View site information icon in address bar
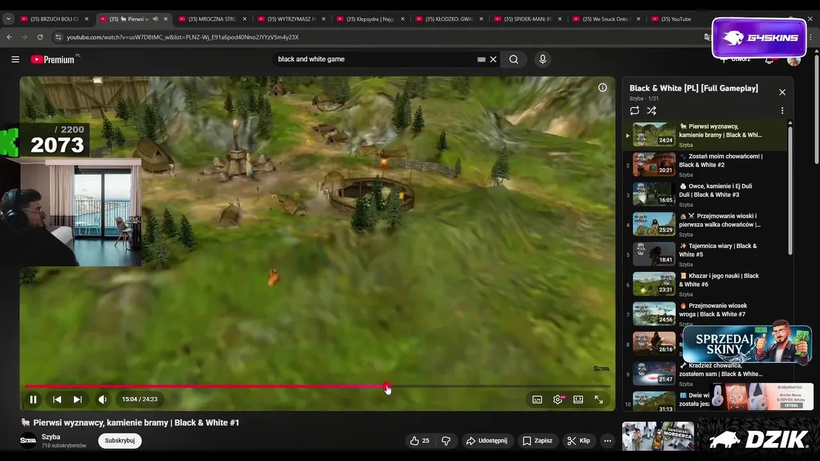Viewport: 820px width, 461px height. [x=58, y=37]
